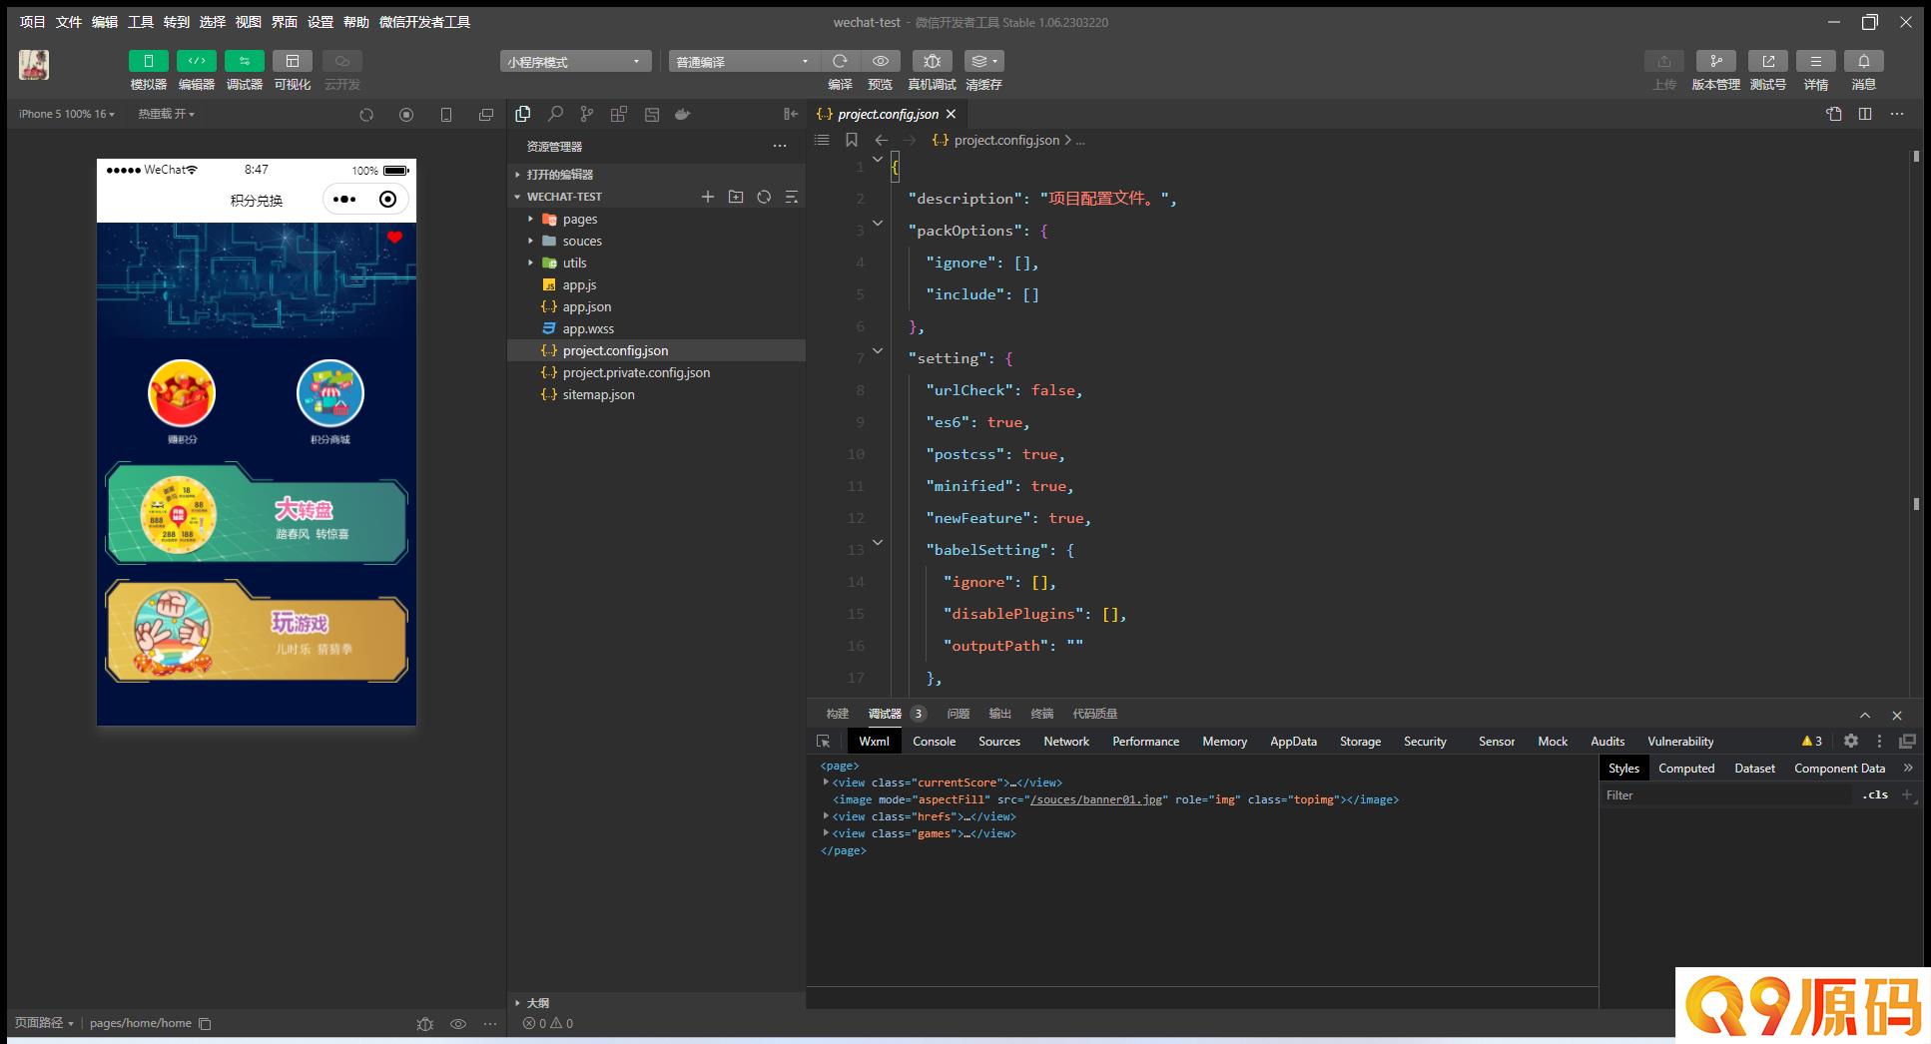Toggle the 模拟器 simulator panel button
The image size is (1931, 1044).
[x=148, y=61]
